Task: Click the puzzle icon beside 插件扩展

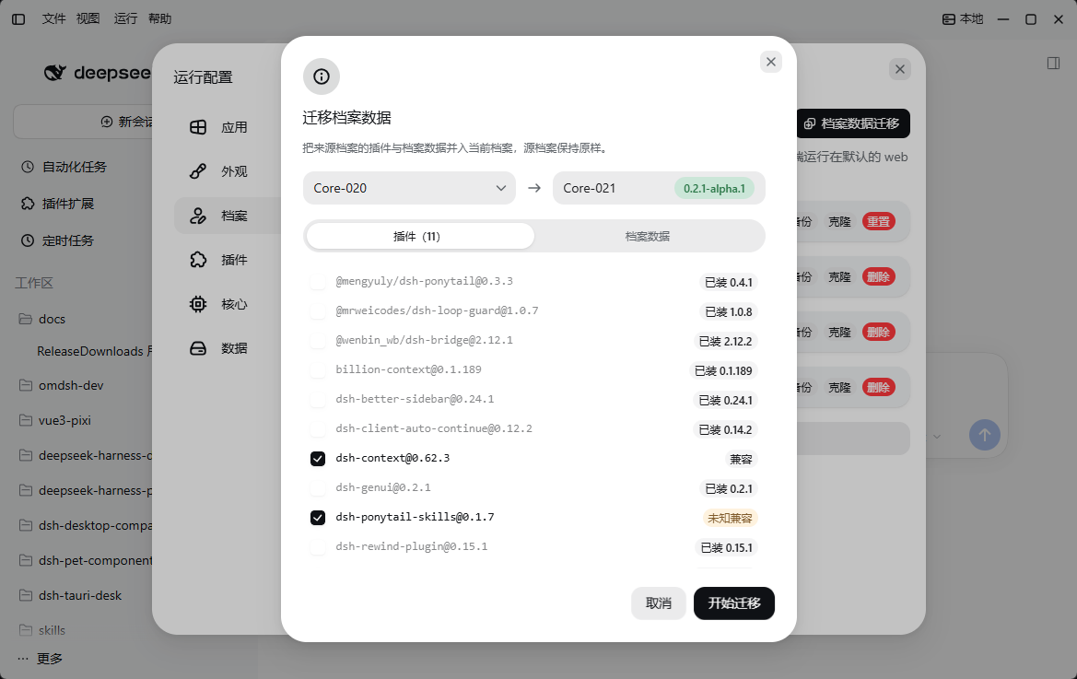Action: [28, 204]
